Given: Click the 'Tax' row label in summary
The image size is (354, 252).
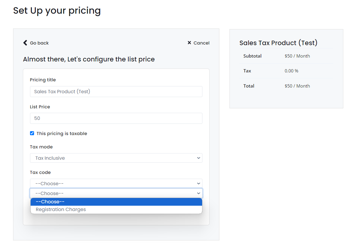Looking at the screenshot, I should (247, 71).
